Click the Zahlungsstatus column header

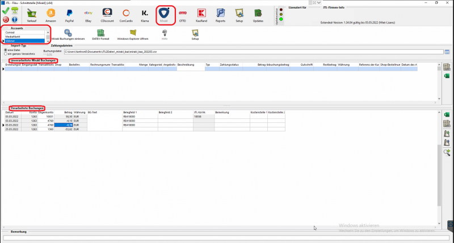(x=231, y=65)
